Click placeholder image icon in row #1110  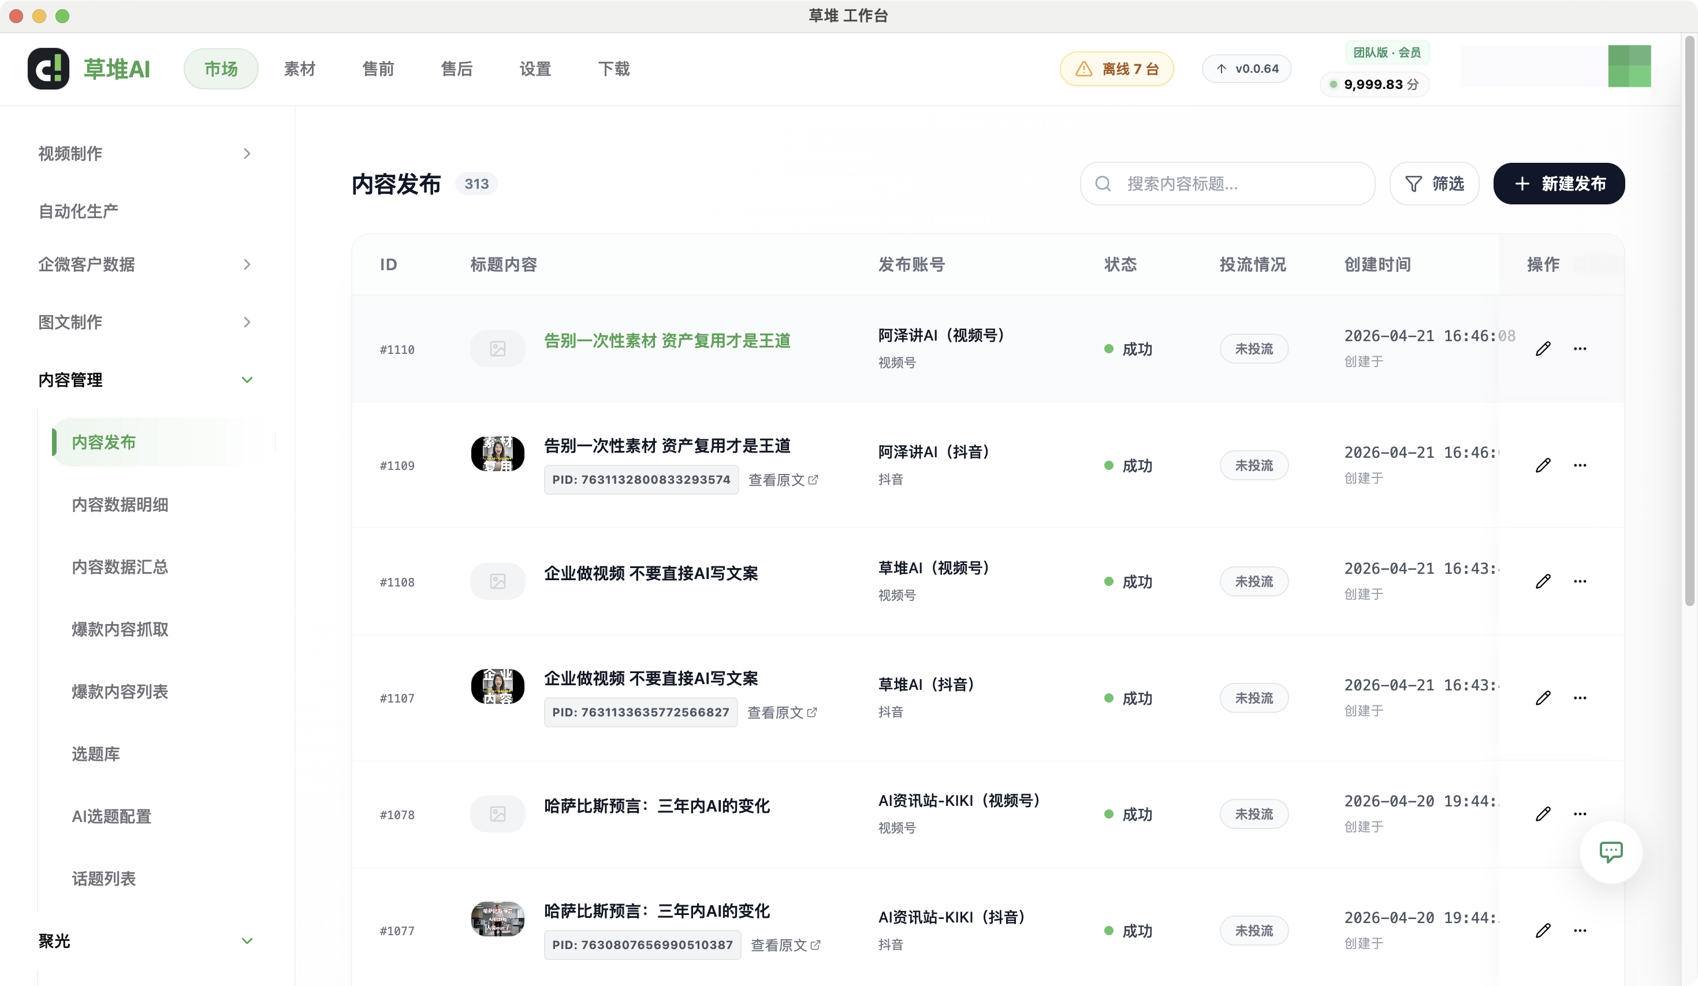pyautogui.click(x=497, y=349)
